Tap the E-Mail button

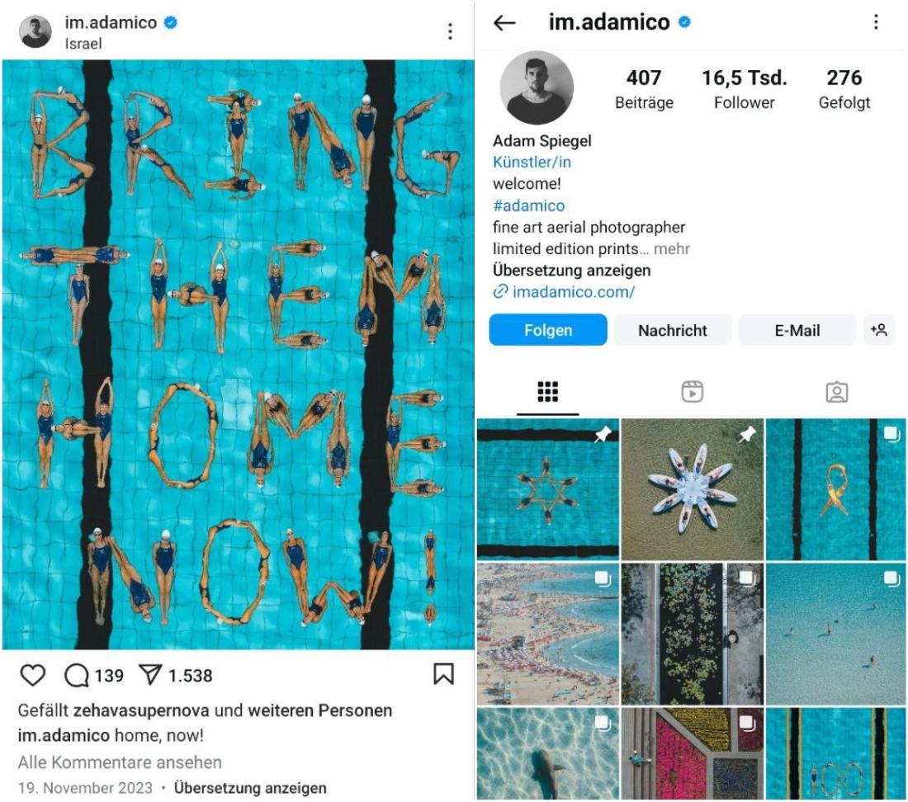pos(797,330)
